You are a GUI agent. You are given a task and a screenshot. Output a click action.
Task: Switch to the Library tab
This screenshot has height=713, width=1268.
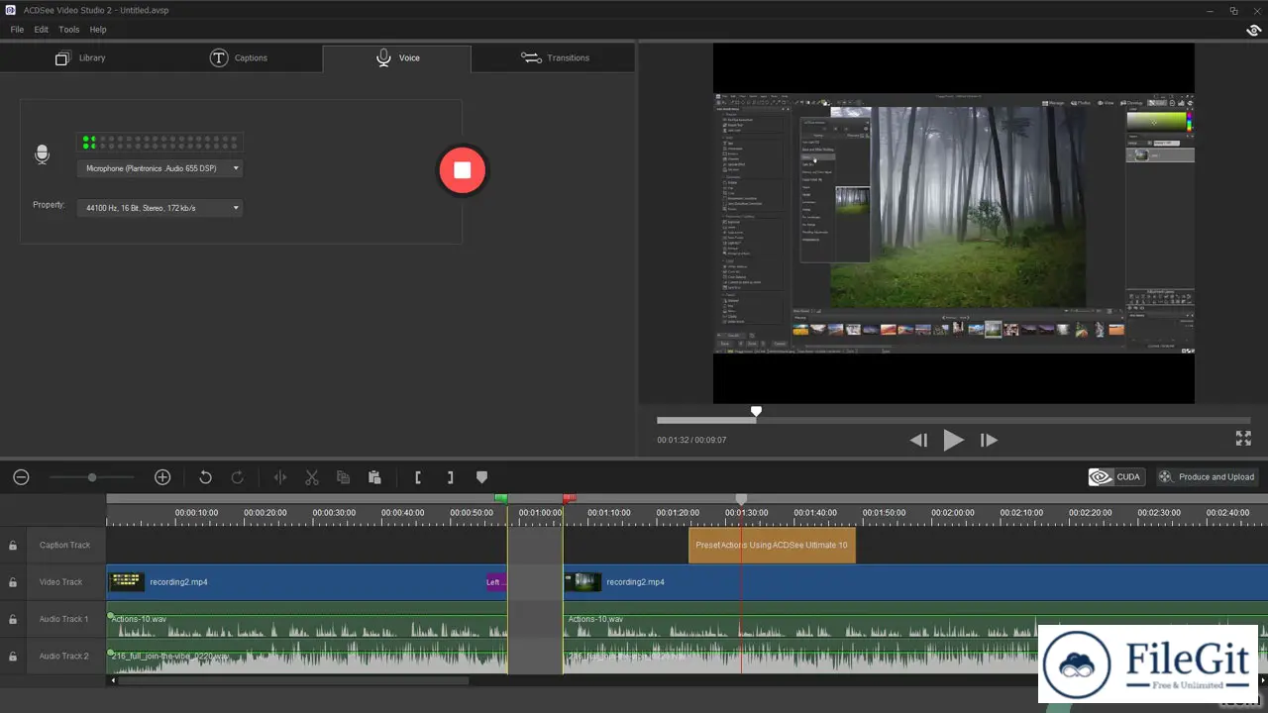tap(80, 58)
